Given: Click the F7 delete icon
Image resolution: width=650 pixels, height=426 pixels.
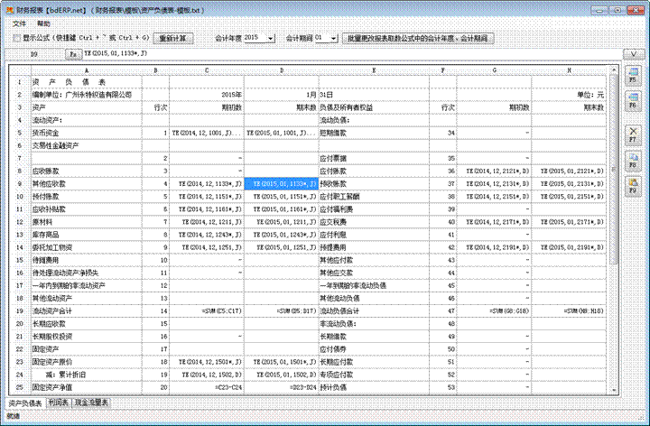Looking at the screenshot, I should pos(633,134).
